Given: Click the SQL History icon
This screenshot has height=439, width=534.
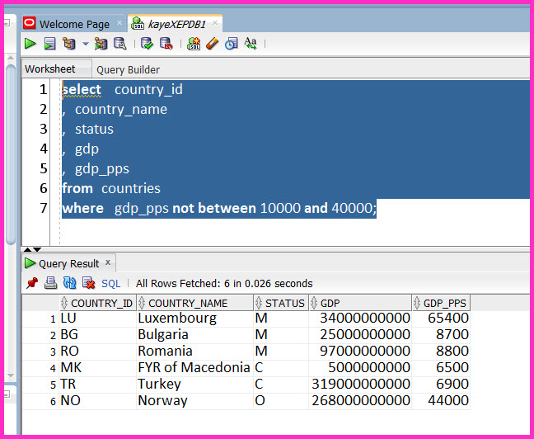Looking at the screenshot, I should point(232,44).
